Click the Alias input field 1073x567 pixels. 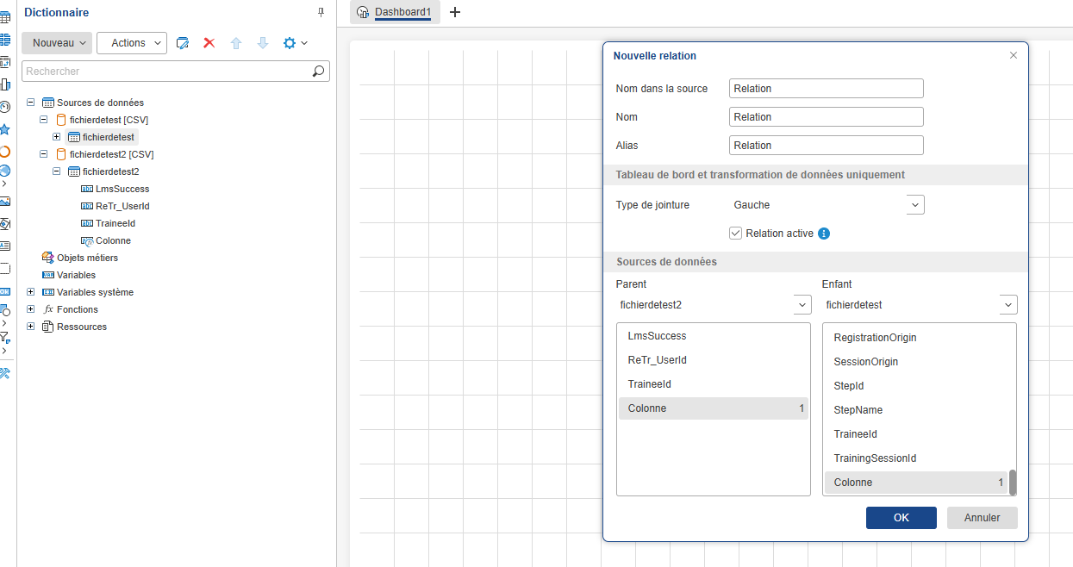827,146
